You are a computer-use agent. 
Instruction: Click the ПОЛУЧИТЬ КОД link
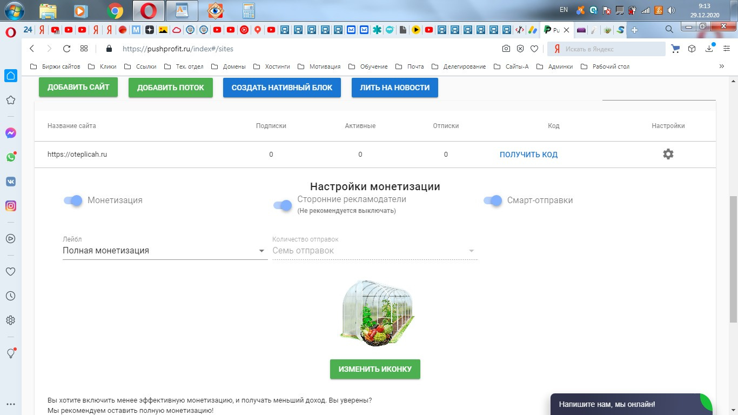[528, 155]
